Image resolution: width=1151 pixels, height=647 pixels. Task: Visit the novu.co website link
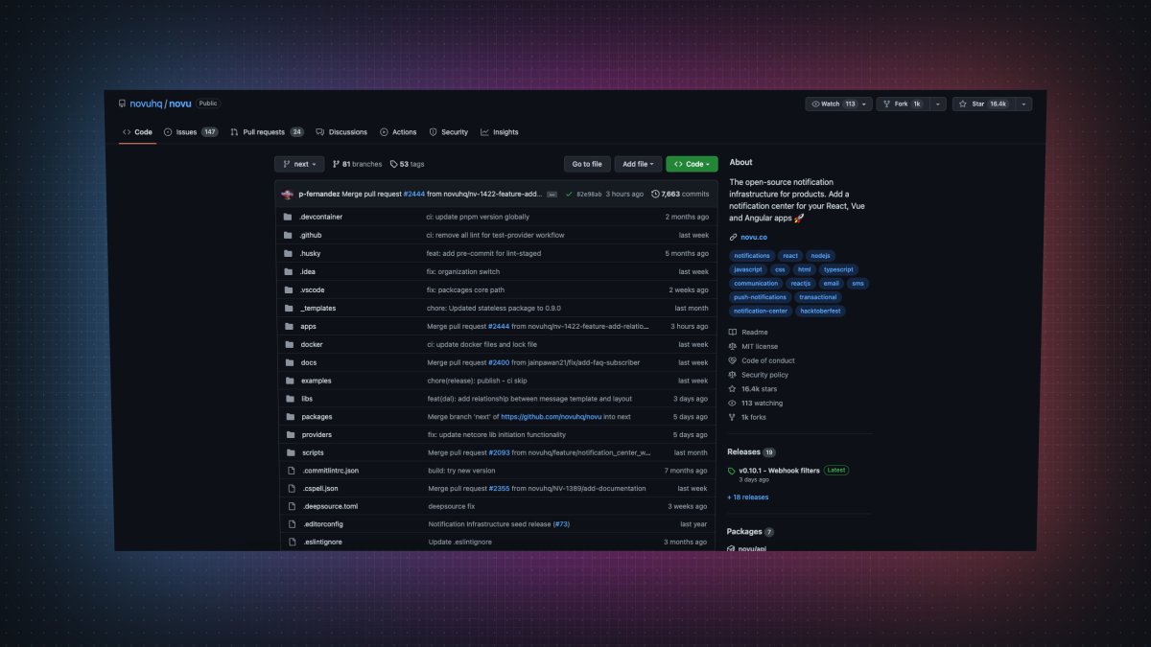(753, 237)
